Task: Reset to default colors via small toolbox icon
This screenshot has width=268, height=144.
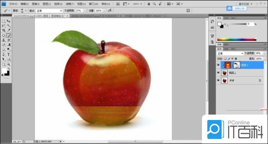Action: [3, 75]
